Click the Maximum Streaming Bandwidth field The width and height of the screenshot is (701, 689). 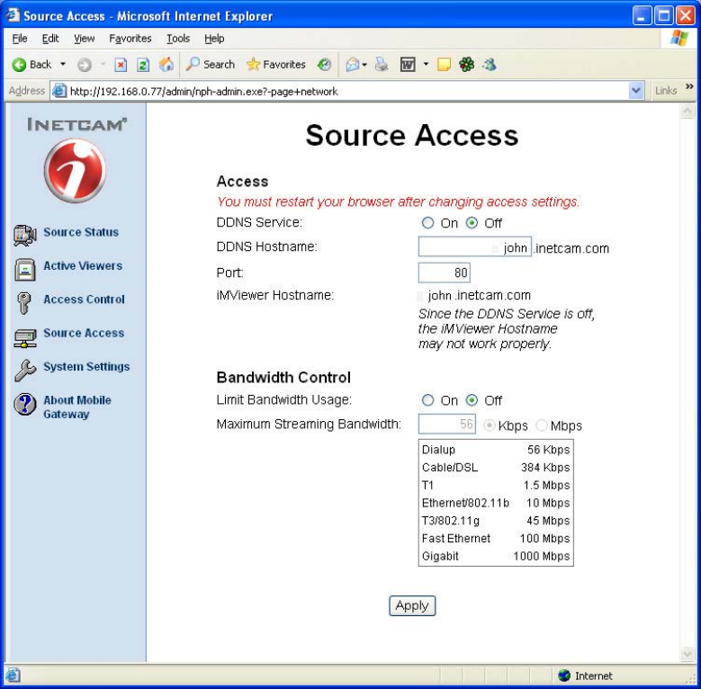[446, 424]
